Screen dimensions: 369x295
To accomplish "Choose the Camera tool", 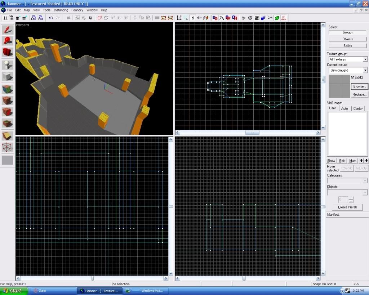I will 8,52.
